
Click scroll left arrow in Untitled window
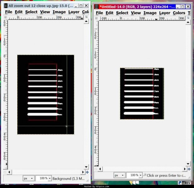(100, 169)
